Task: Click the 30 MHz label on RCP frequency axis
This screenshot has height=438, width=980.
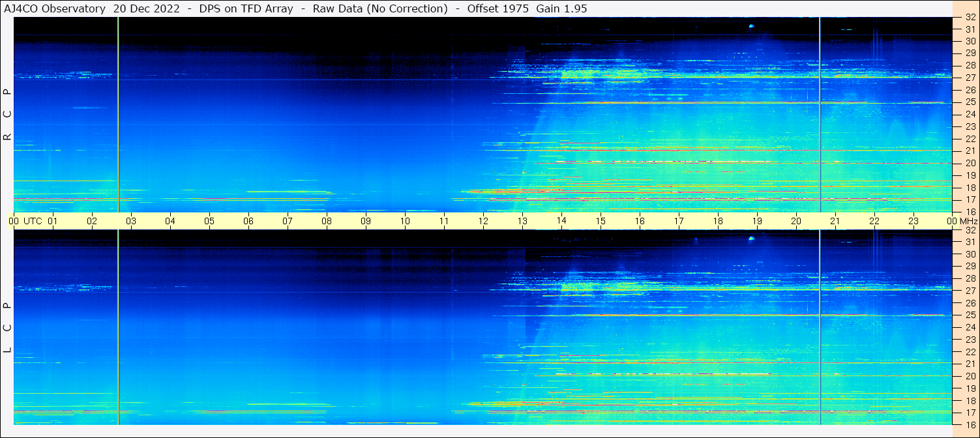Action: pyautogui.click(x=970, y=41)
